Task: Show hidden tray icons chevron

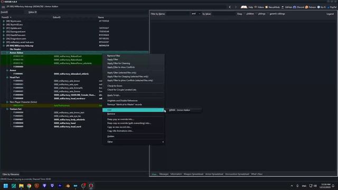Action: pyautogui.click(x=292, y=186)
